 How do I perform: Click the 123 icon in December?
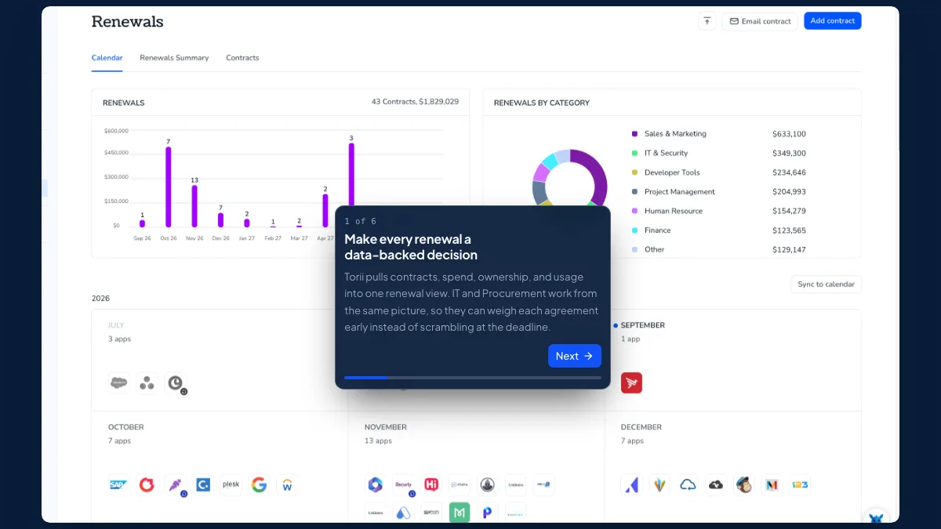[x=801, y=485]
